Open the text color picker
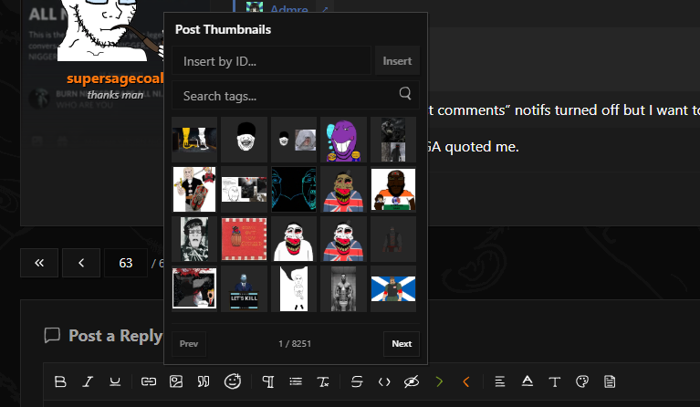 pyautogui.click(x=528, y=381)
